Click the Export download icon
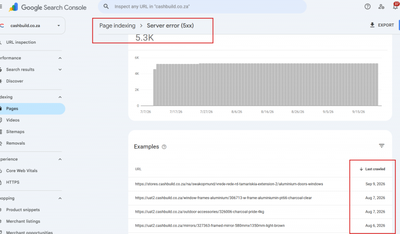The width and height of the screenshot is (400, 234). 372,25
